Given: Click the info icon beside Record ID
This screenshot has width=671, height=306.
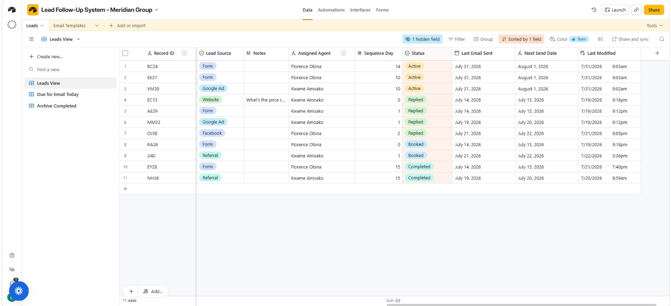Looking at the screenshot, I should pos(184,53).
